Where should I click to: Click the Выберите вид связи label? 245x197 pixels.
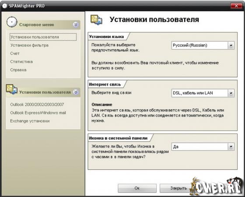[112, 93]
